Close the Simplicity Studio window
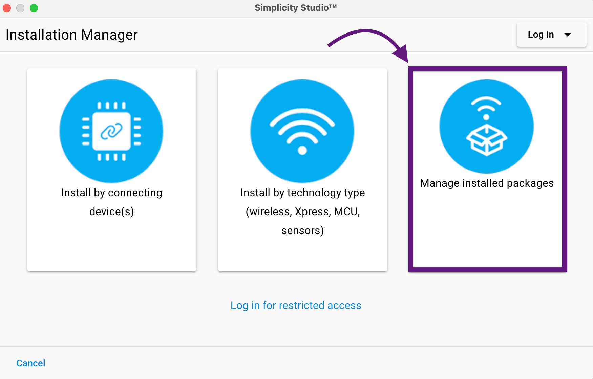This screenshot has height=379, width=593. (x=7, y=8)
